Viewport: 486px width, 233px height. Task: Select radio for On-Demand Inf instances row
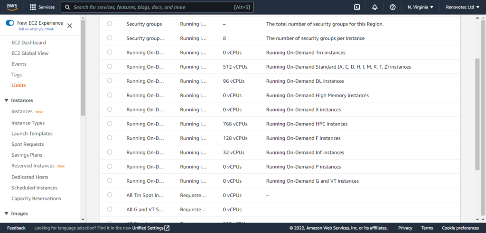coord(110,152)
